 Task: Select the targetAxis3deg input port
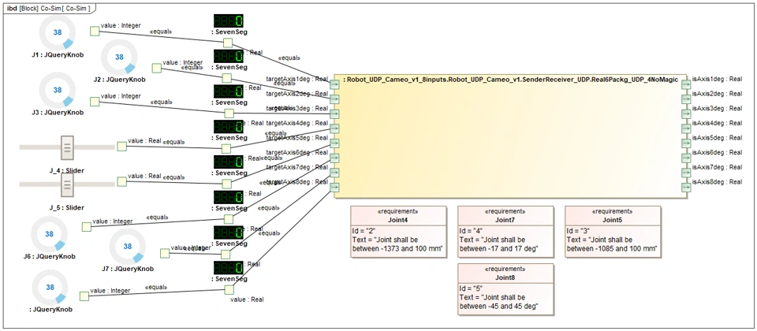(x=334, y=114)
